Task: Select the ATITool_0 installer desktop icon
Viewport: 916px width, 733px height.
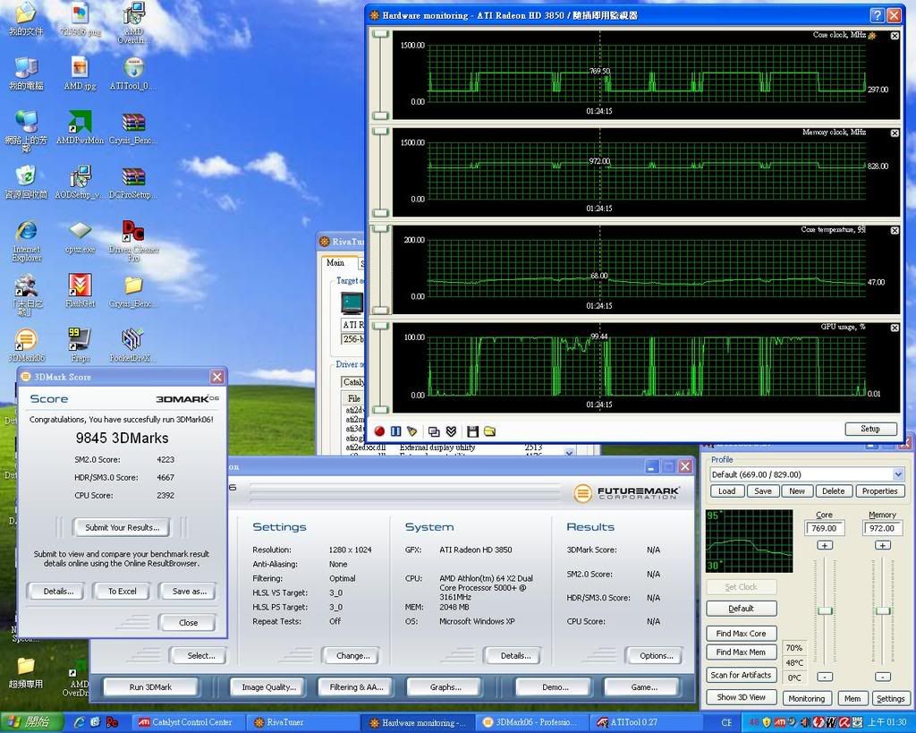Action: [x=133, y=73]
